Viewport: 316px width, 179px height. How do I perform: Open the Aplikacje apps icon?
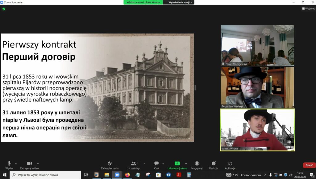(x=230, y=164)
